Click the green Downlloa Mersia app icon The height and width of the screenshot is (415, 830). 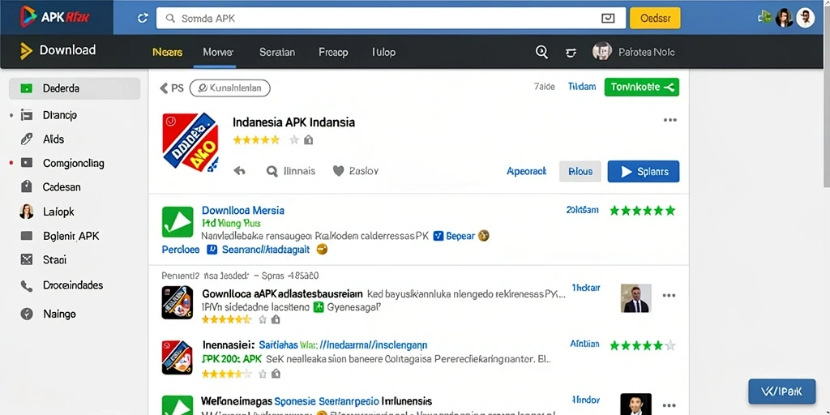coord(178,222)
